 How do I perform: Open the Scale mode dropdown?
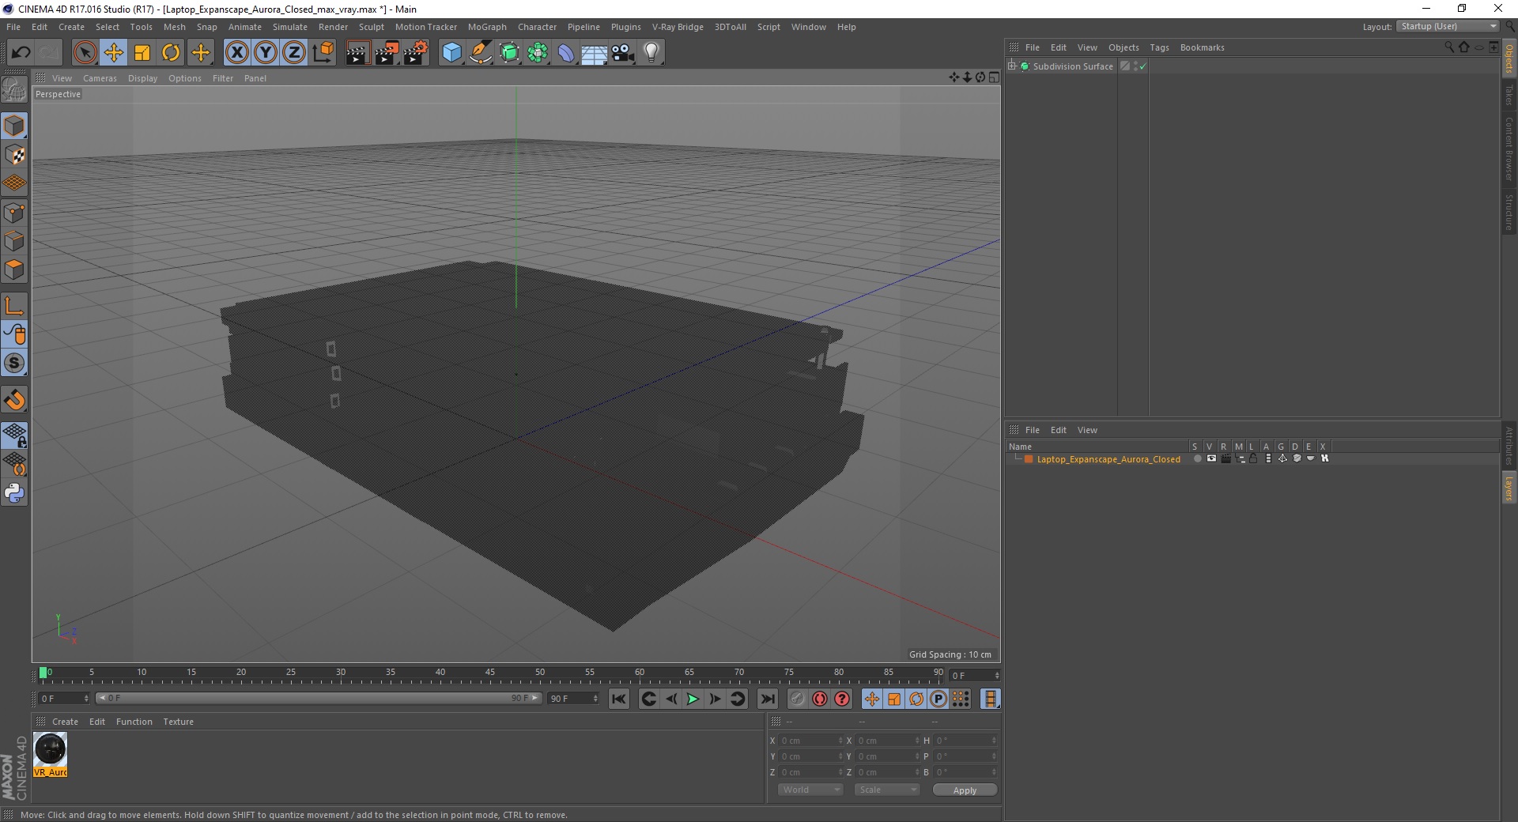click(886, 790)
